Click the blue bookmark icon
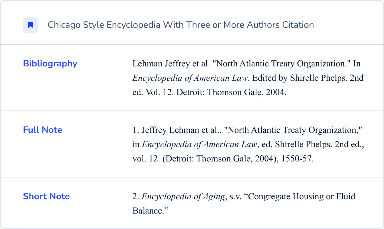Image resolution: width=384 pixels, height=229 pixels. click(x=31, y=25)
